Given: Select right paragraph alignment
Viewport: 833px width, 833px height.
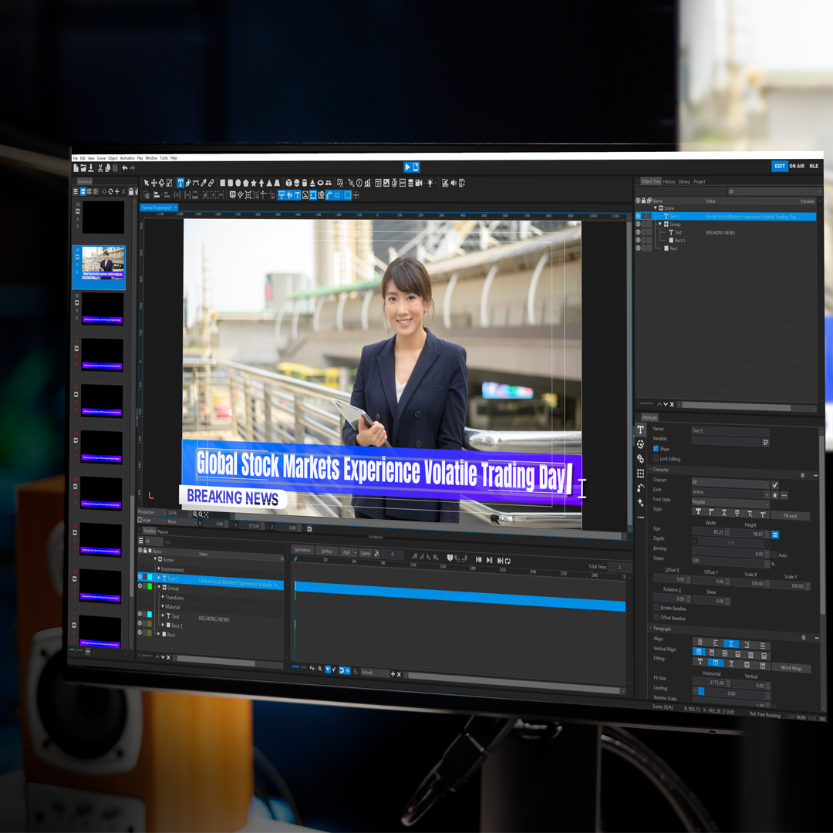Looking at the screenshot, I should pyautogui.click(x=747, y=644).
